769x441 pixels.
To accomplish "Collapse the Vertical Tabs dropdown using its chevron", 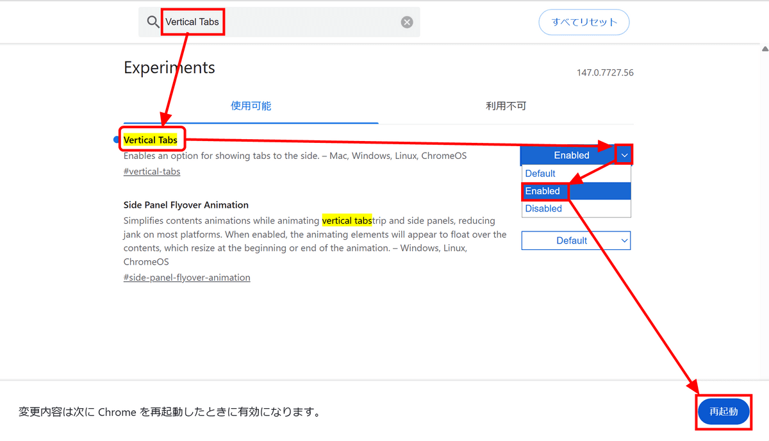I will point(624,154).
